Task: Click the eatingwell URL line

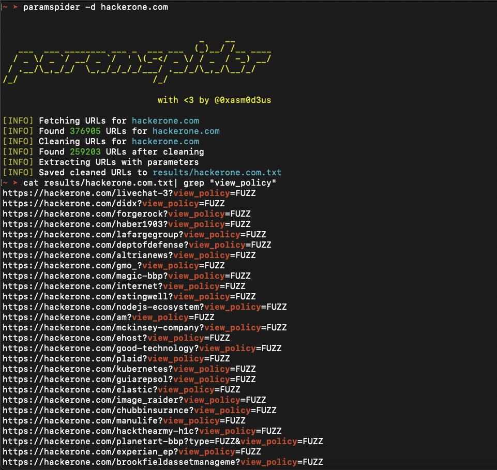Action: pyautogui.click(x=129, y=297)
